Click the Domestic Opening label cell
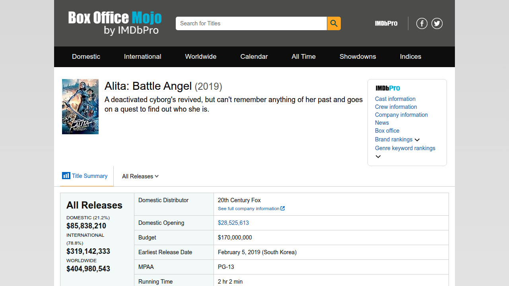Screen dimensions: 509x286 (174, 223)
